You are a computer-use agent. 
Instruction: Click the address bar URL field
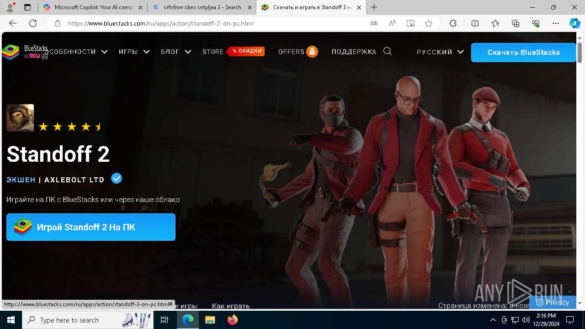(215, 23)
